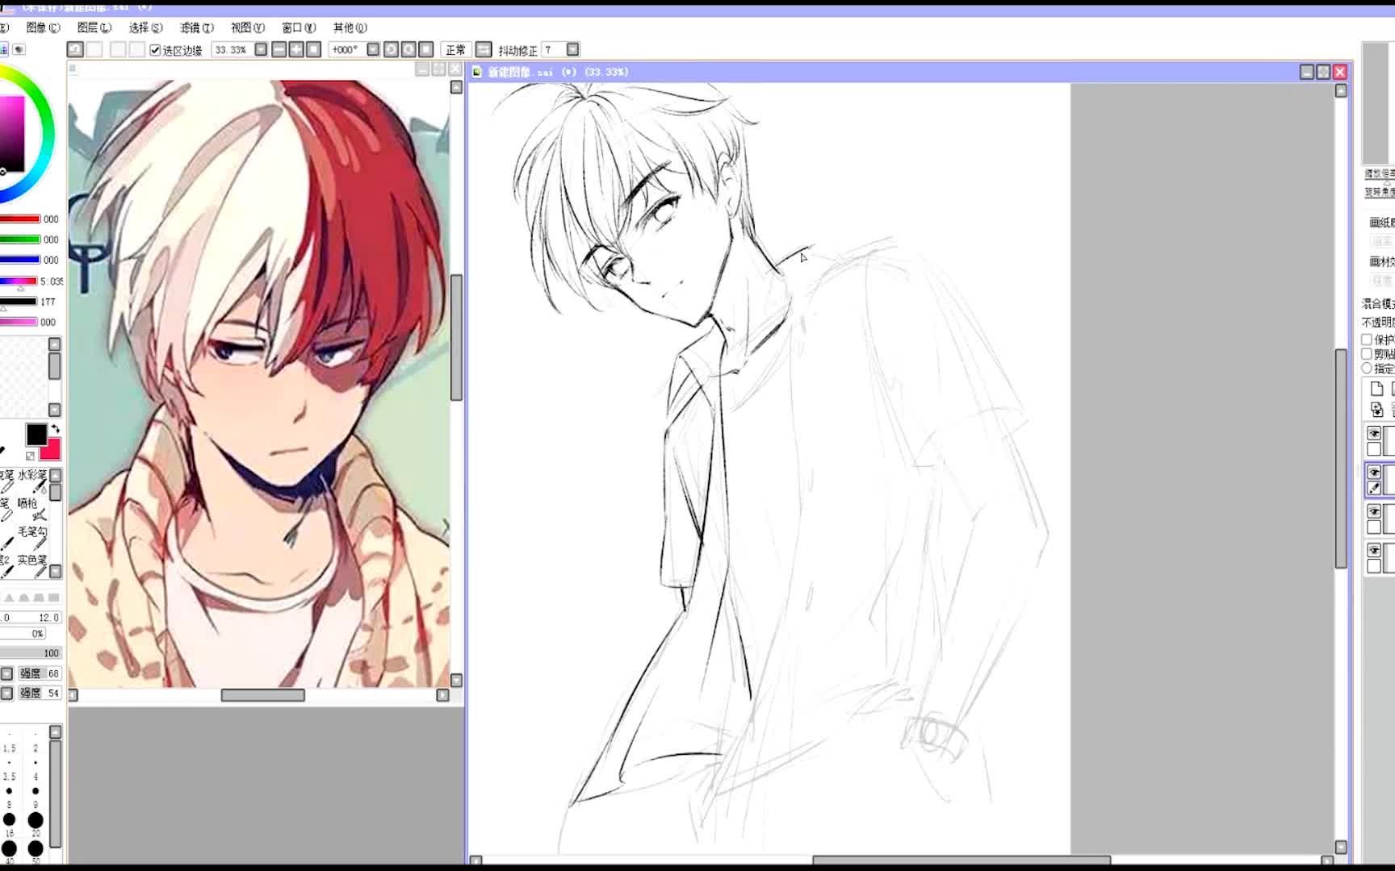
Task: Click the merge layer down icon
Action: 1377,410
